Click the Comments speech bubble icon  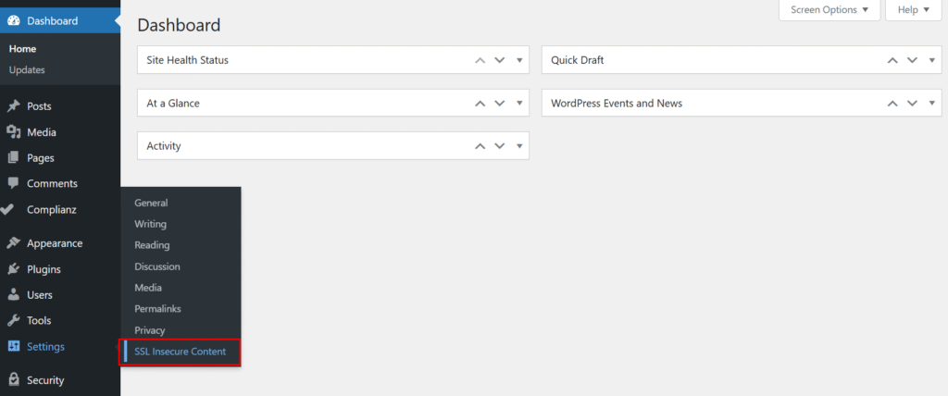pyautogui.click(x=13, y=183)
